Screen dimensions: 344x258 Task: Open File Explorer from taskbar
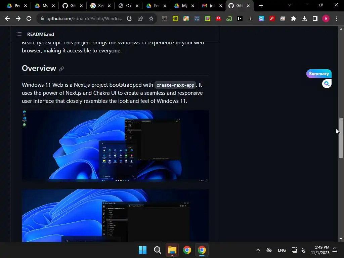[172, 250]
